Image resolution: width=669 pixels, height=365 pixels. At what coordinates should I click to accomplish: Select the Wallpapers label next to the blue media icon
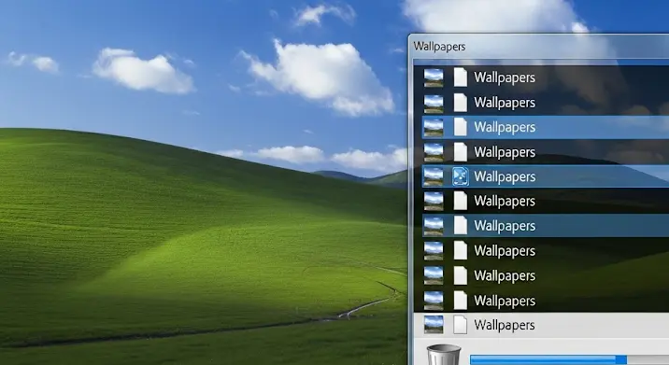505,176
